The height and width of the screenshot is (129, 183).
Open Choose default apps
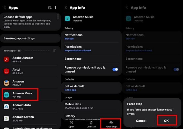tap(28, 21)
